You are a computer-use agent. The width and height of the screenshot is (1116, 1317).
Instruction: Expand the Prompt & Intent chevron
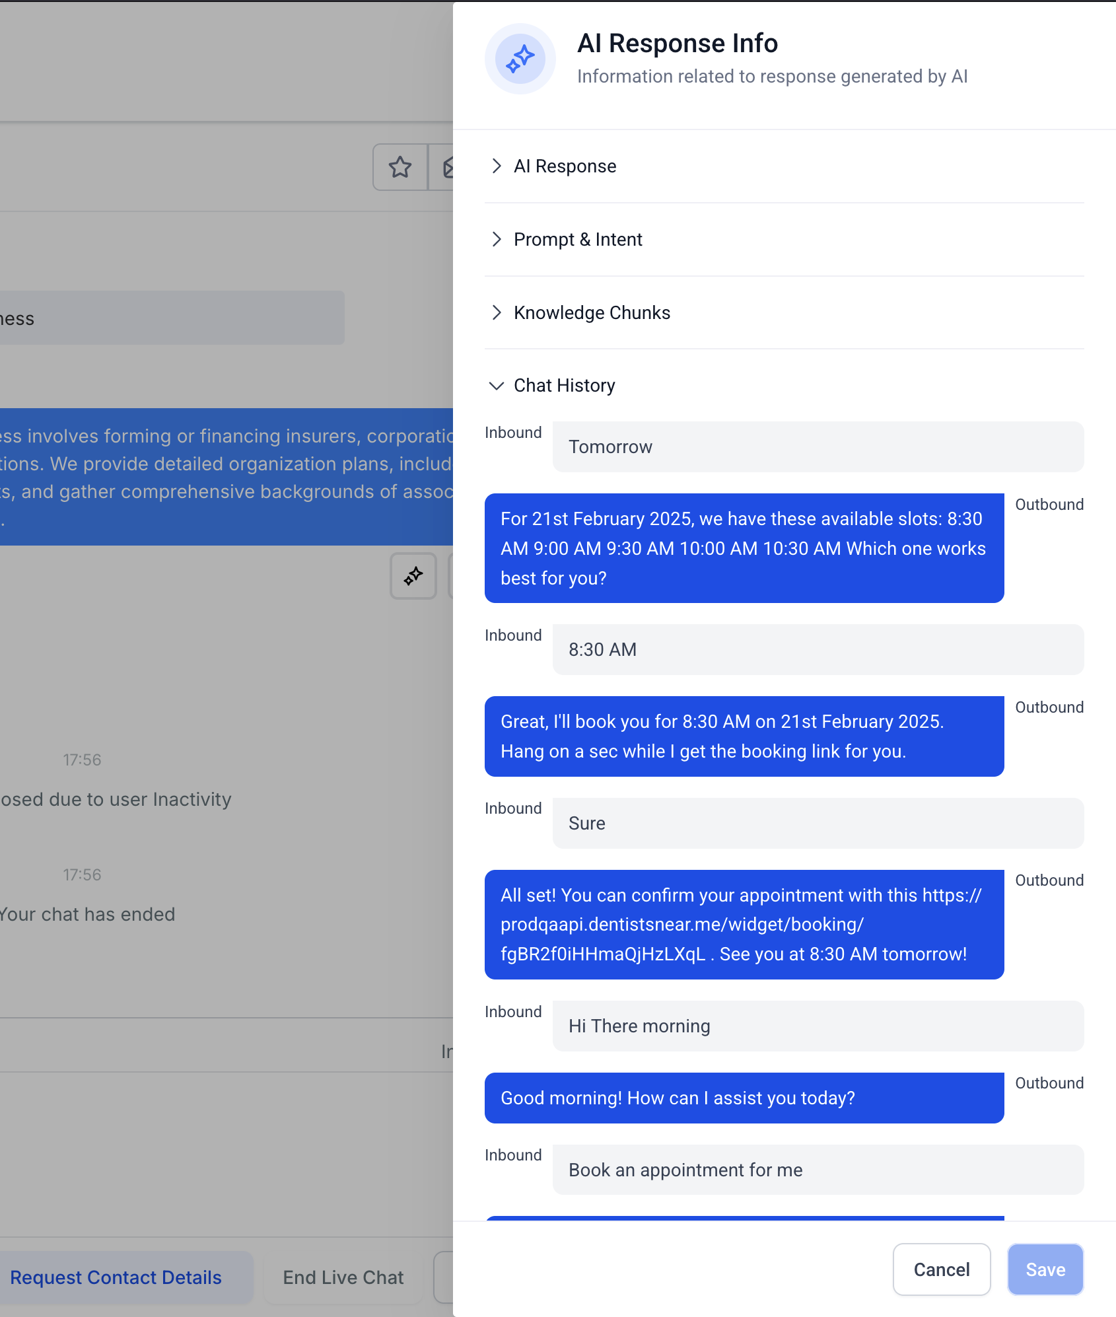pyautogui.click(x=497, y=239)
